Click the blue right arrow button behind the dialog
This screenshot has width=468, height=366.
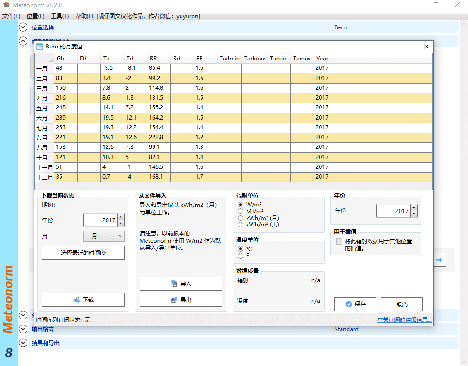point(439,260)
